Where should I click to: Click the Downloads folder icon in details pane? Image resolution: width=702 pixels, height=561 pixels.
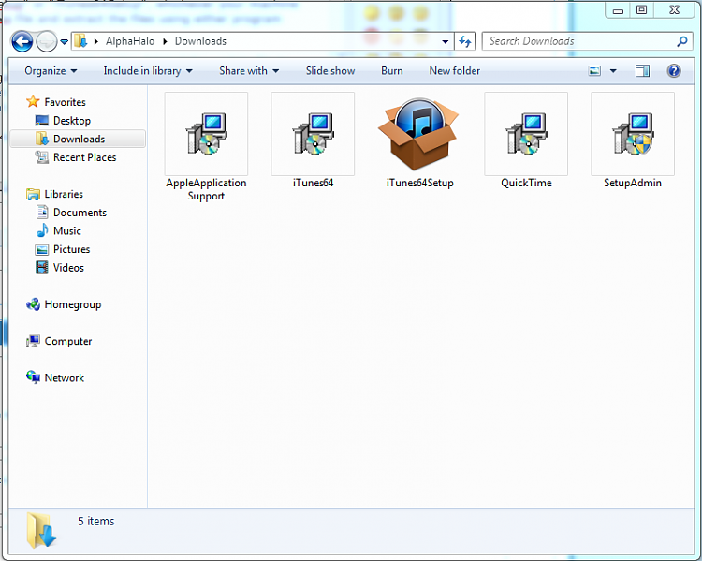click(41, 530)
